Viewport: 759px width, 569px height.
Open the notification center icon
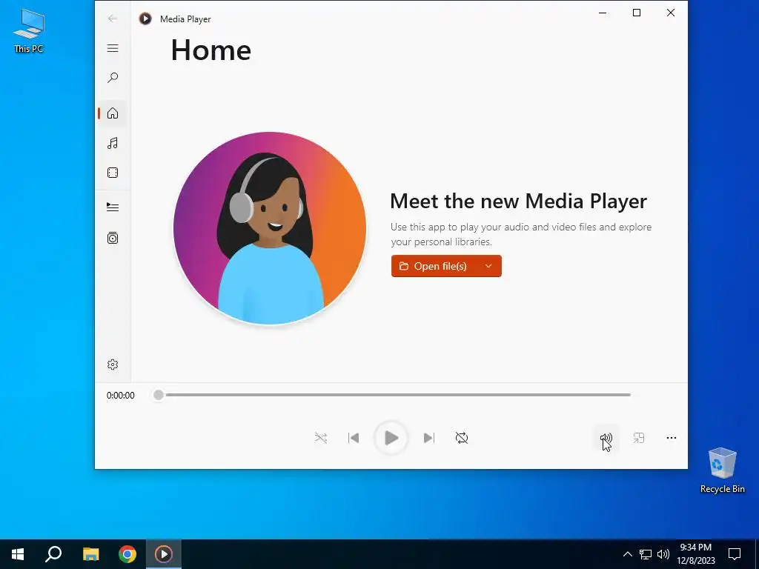click(735, 554)
